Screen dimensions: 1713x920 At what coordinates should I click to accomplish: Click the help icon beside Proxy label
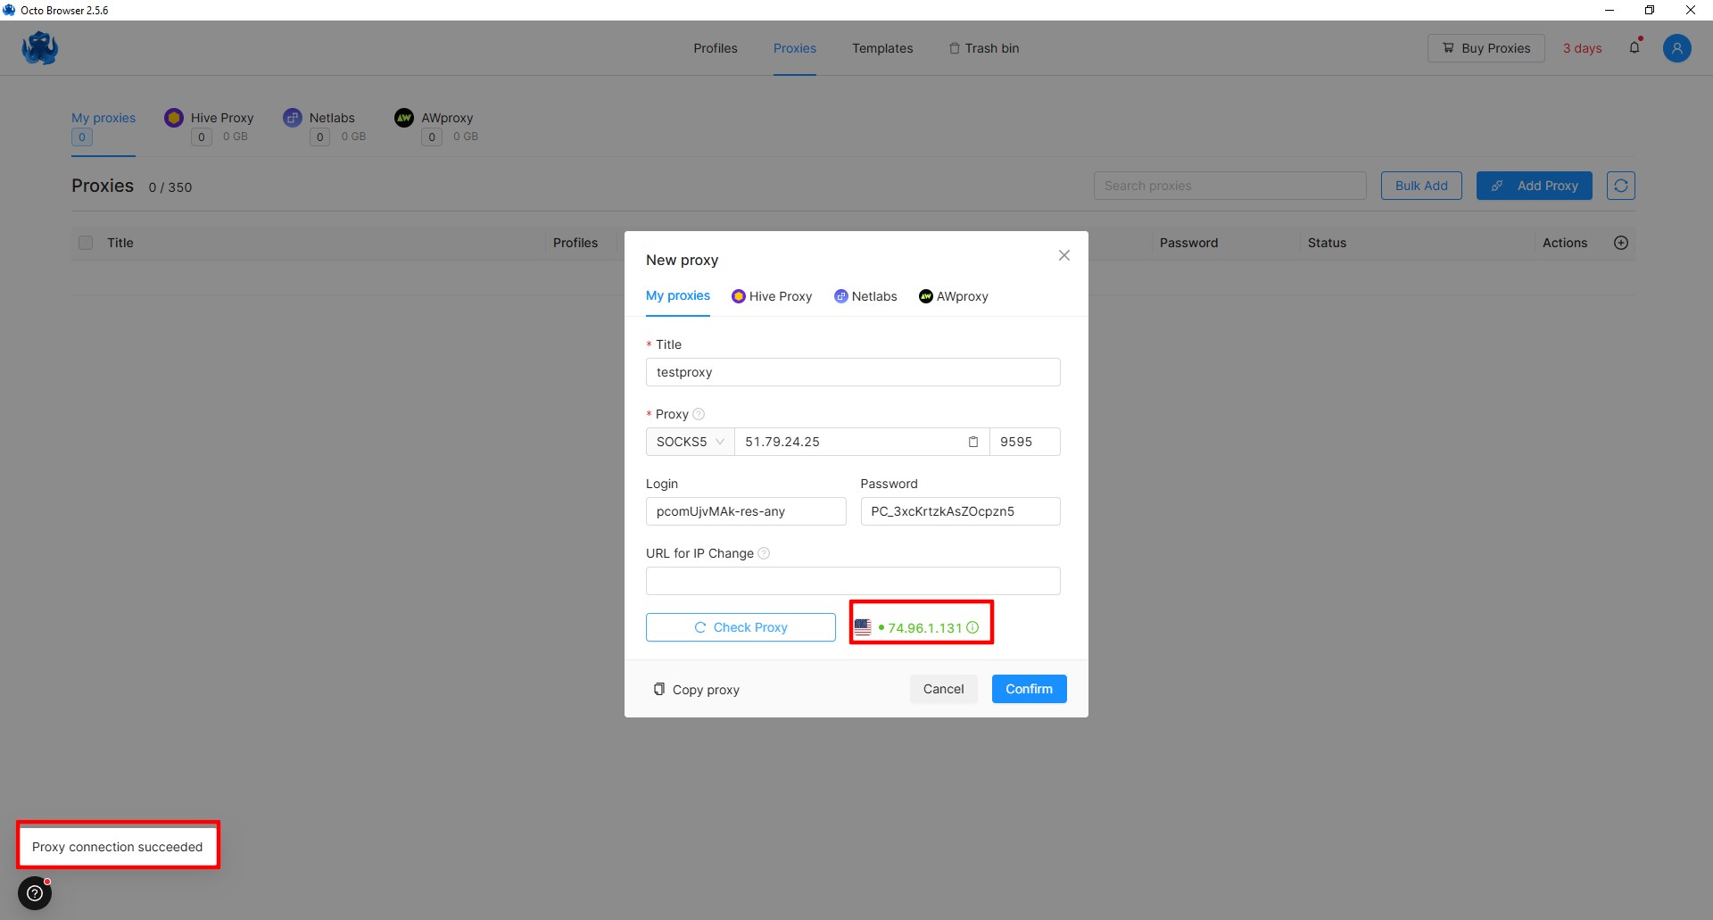coord(699,414)
